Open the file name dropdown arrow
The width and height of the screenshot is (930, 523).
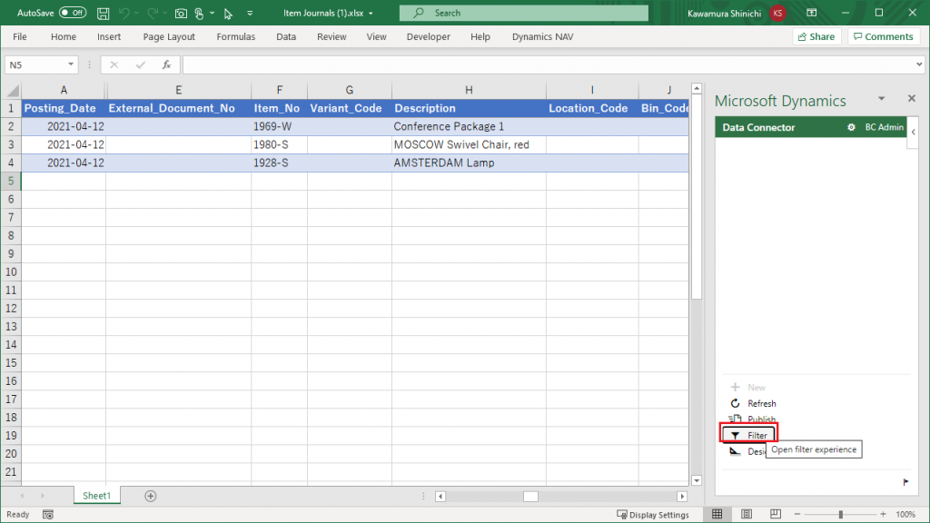coord(371,13)
